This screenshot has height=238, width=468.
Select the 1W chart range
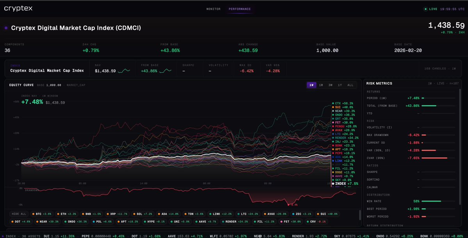311,85
